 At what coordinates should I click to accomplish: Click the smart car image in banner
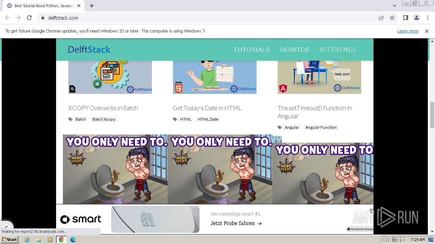155,219
